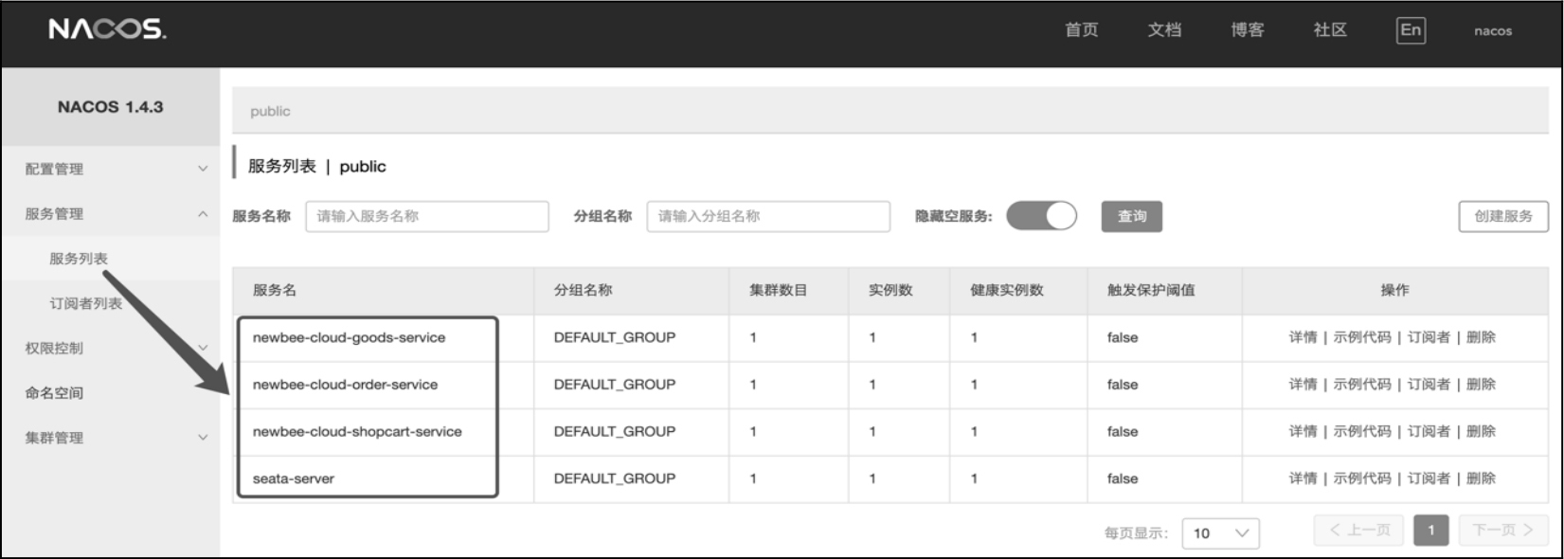
Task: Click the 上一页 pagination button
Action: click(x=1359, y=531)
